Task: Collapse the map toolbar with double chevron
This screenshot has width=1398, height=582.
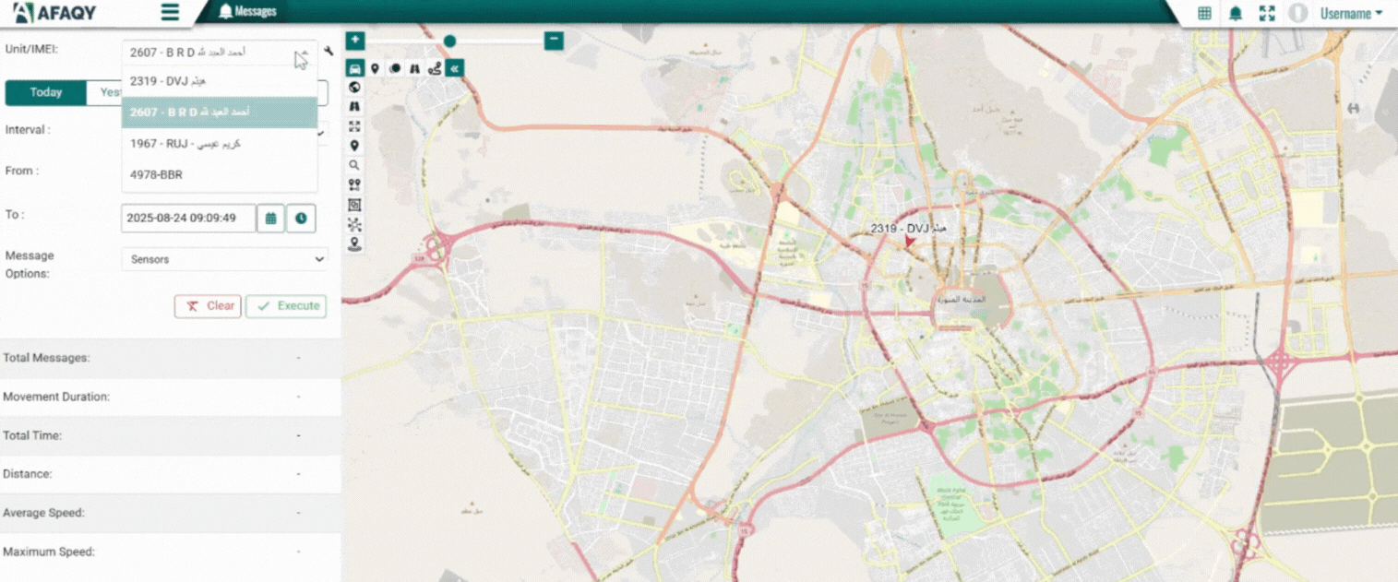Action: (x=454, y=68)
